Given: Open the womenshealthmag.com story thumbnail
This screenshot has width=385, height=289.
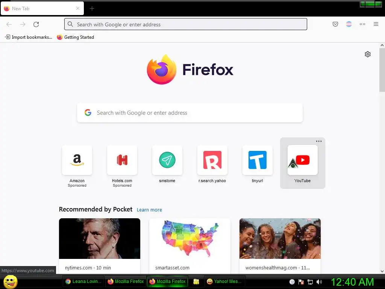Looking at the screenshot, I should coord(280,238).
